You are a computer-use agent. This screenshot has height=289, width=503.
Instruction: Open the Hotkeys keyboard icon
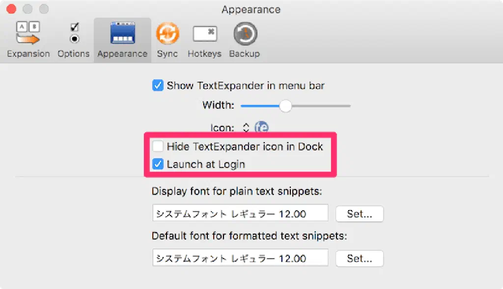click(x=204, y=34)
